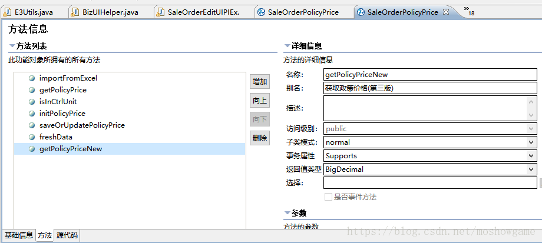
Task: Click the BizUIHelper.java tab file icon
Action: (75, 12)
